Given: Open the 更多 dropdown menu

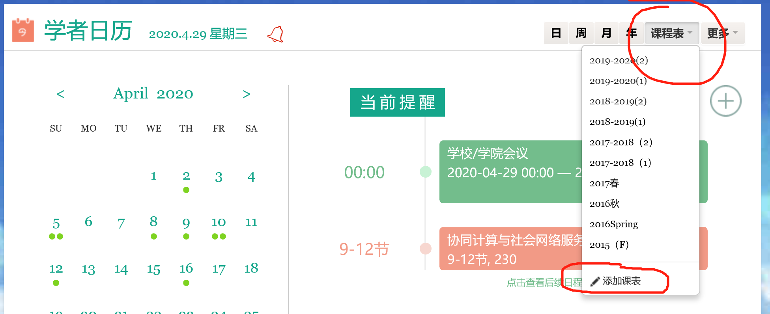Looking at the screenshot, I should point(722,33).
